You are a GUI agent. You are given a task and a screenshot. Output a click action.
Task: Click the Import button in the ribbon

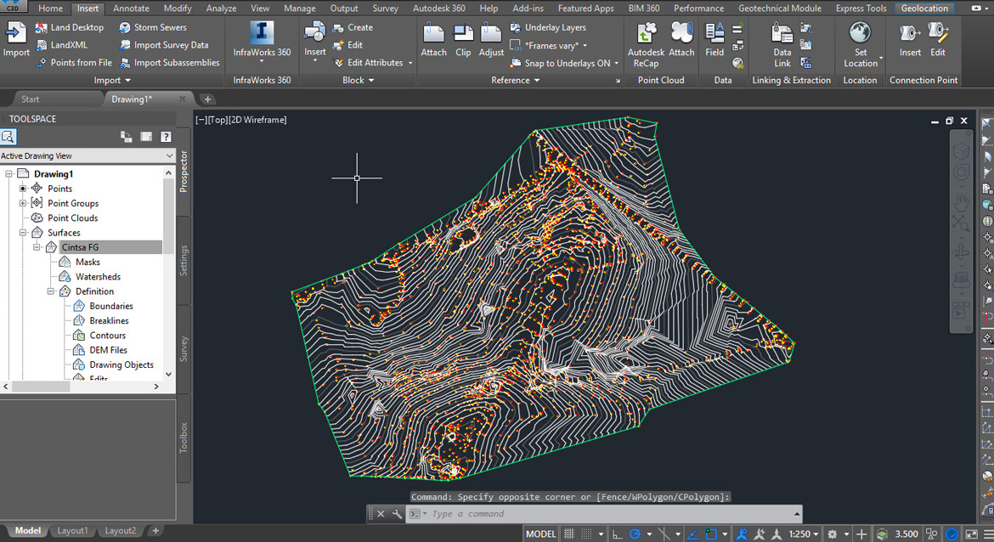coord(16,39)
